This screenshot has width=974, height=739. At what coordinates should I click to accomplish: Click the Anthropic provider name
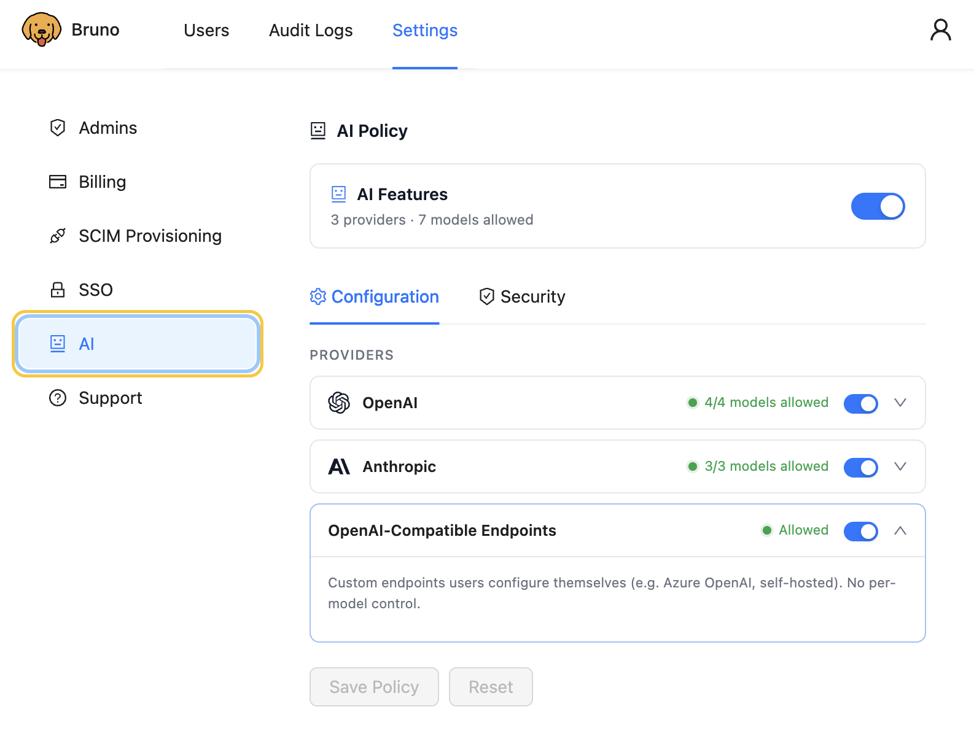click(x=399, y=466)
